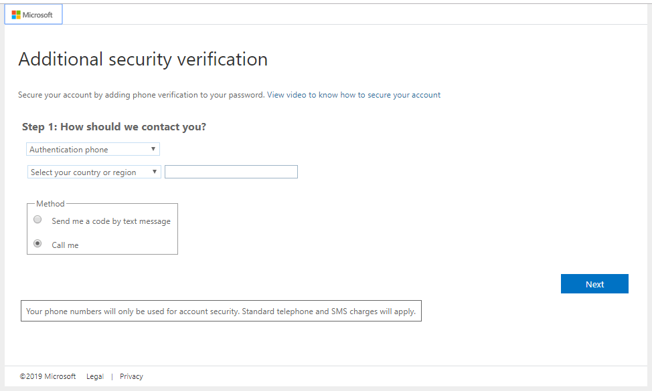Click the SMS charges notice box
The height and width of the screenshot is (391, 652).
[x=221, y=311]
